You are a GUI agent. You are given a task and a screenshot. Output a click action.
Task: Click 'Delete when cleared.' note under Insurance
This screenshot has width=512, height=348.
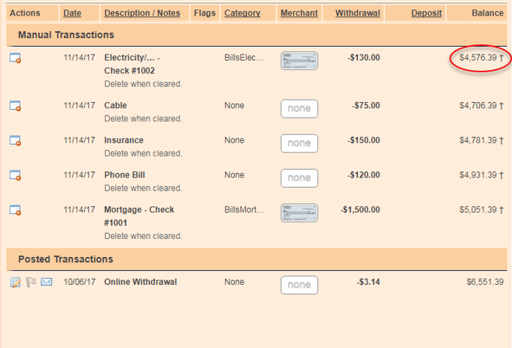point(143,153)
